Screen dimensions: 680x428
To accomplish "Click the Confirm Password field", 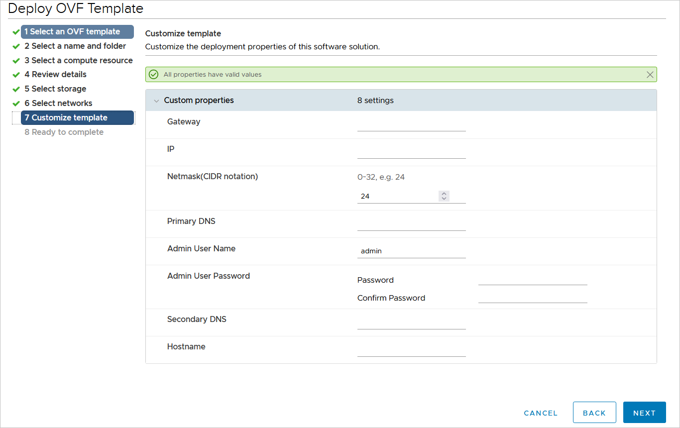I will pyautogui.click(x=533, y=297).
